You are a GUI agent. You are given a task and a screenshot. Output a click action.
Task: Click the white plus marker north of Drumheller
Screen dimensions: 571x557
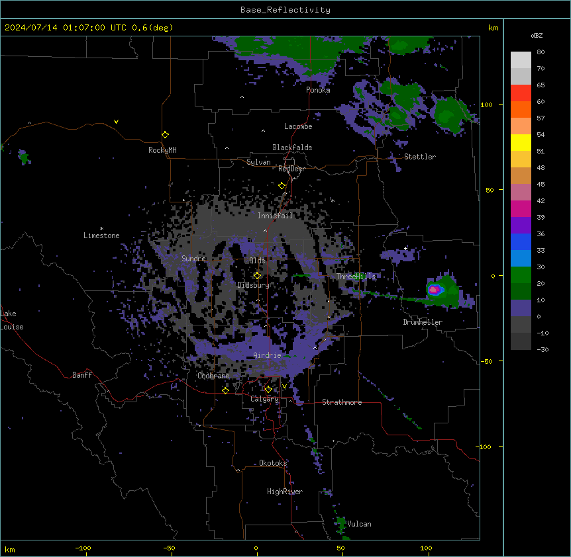[x=405, y=248]
